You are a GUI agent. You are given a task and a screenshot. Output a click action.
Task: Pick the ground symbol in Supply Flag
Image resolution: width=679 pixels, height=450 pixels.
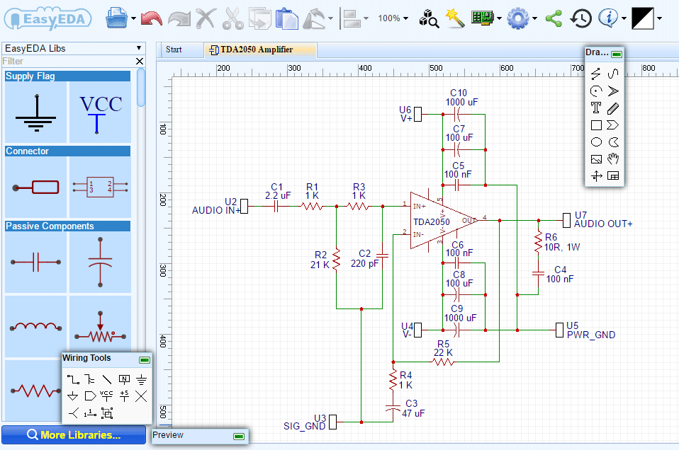36,112
